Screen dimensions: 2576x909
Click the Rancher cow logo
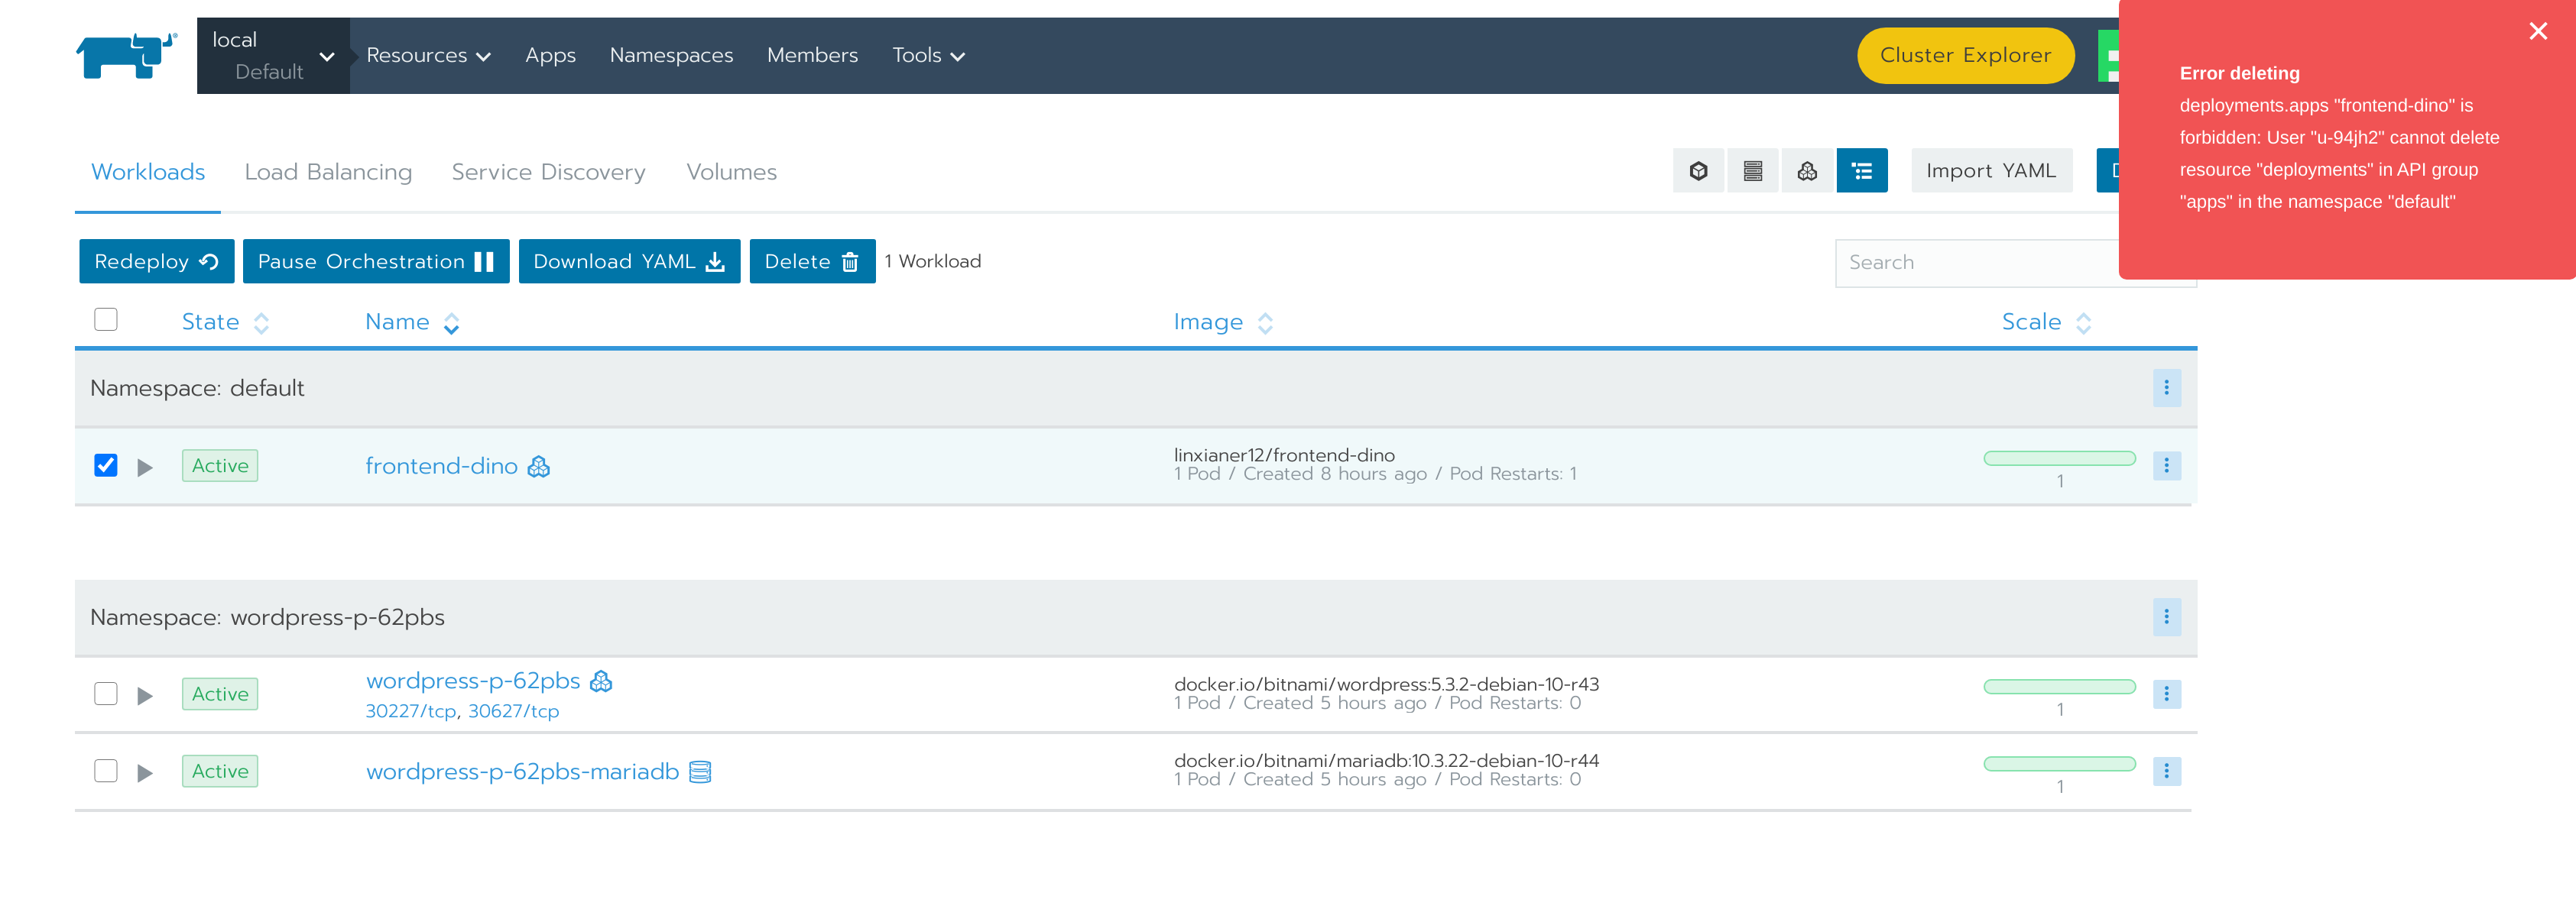coord(126,56)
